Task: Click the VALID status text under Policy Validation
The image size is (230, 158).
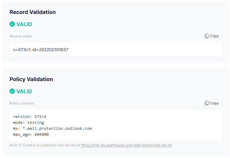Action: click(x=24, y=91)
